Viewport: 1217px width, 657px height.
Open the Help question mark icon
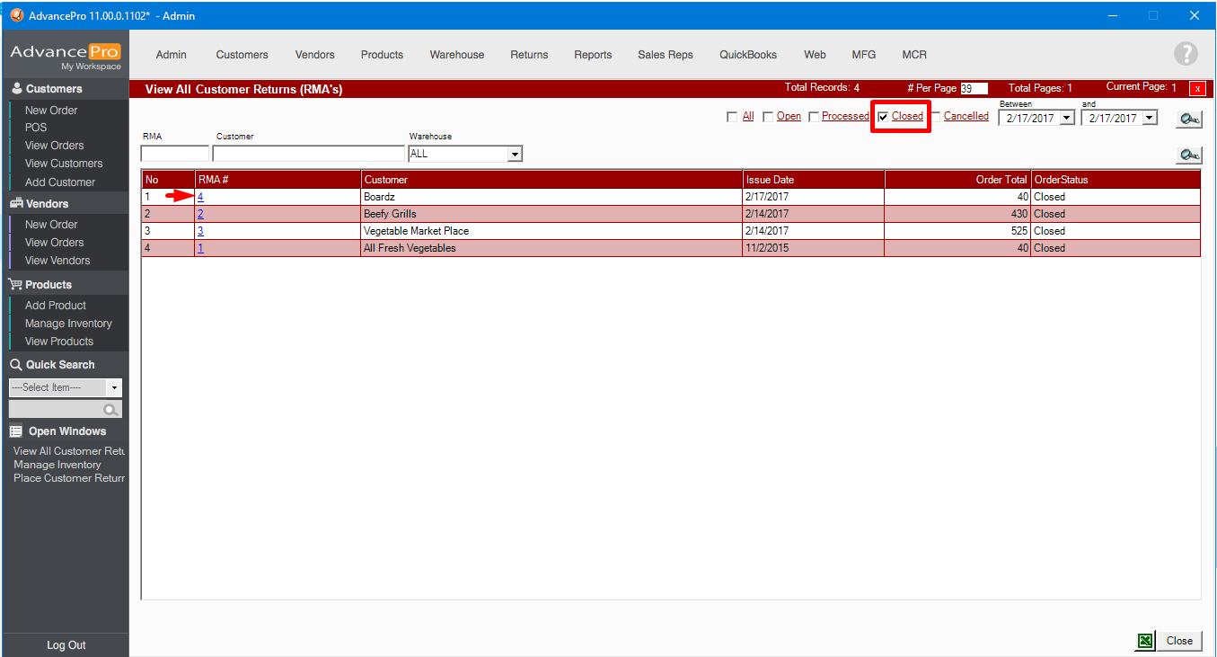pyautogui.click(x=1186, y=54)
